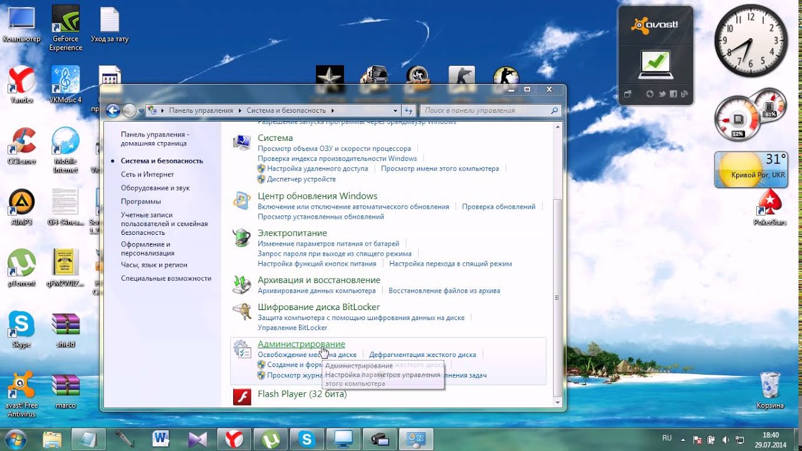The height and width of the screenshot is (451, 802).
Task: Expand the arrow after Панель управления breadcrumb
Action: (x=239, y=110)
